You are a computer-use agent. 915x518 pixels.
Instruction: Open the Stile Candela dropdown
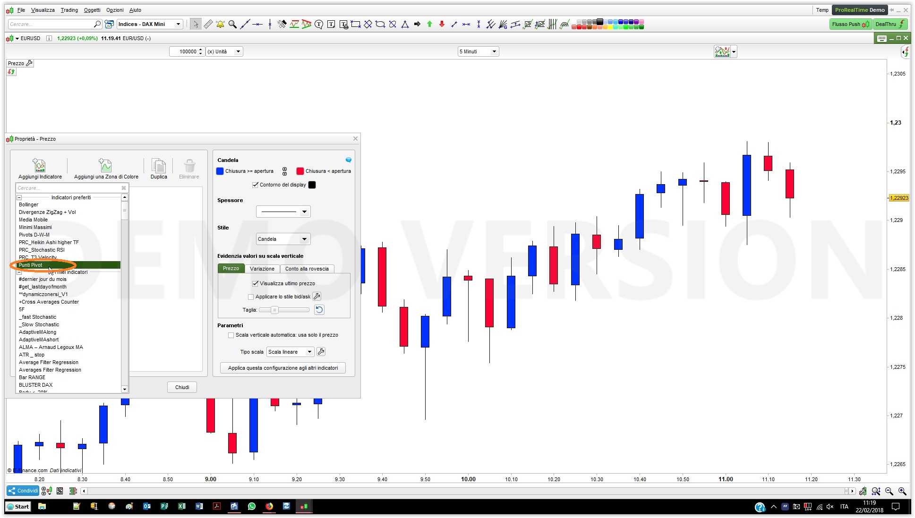tap(283, 239)
